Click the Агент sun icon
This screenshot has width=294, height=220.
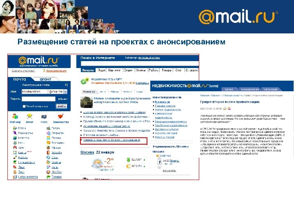click(29, 117)
